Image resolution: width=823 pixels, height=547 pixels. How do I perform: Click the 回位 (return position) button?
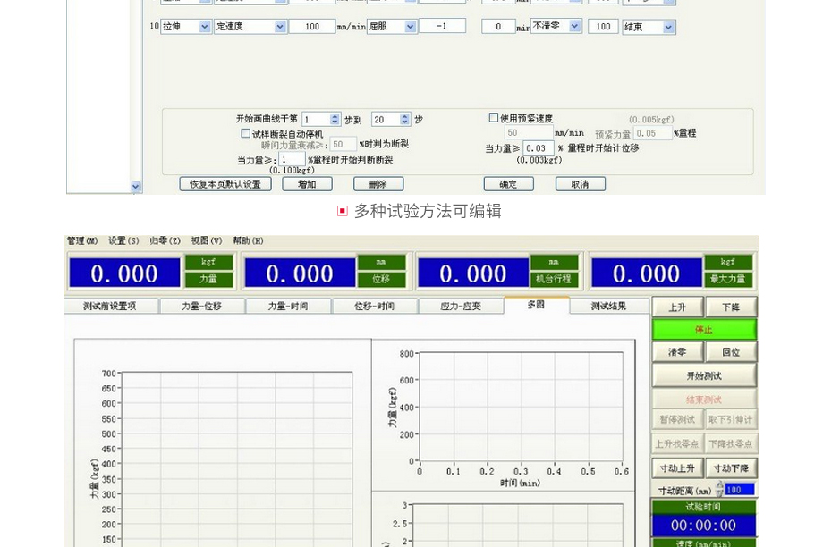tap(731, 353)
